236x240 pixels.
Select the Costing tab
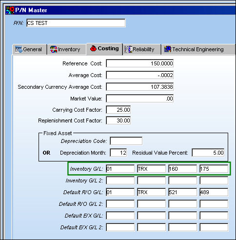click(x=104, y=49)
